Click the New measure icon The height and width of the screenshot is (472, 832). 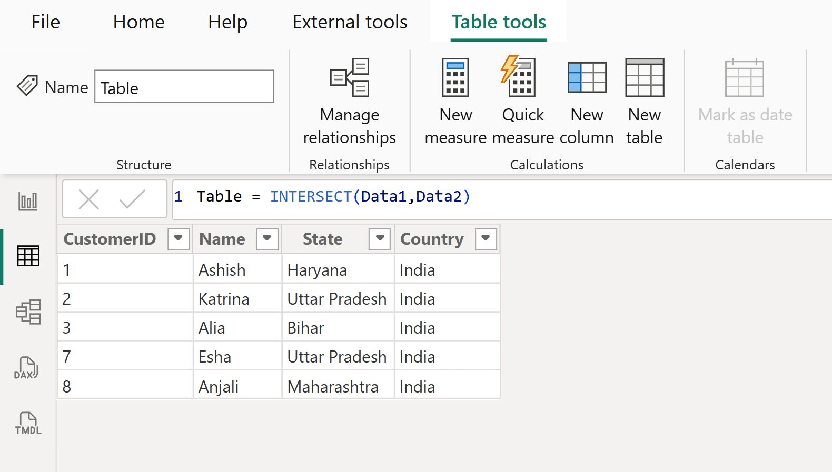tap(455, 101)
